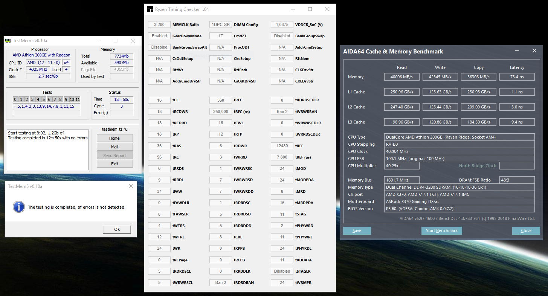Click the RttNom value field
The height and width of the screenshot is (296, 548).
point(282,58)
